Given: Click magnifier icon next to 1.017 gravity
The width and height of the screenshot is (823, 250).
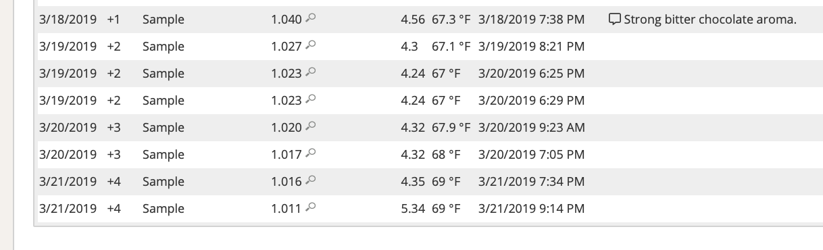Looking at the screenshot, I should [x=311, y=154].
